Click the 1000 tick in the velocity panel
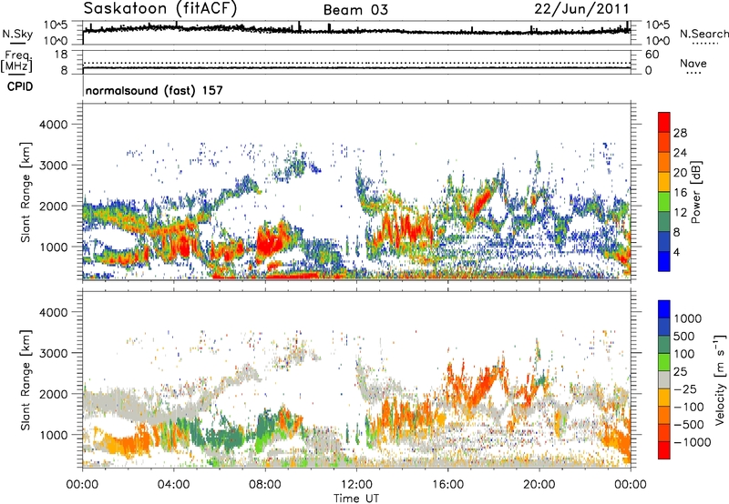This screenshot has width=729, height=504. [54, 435]
